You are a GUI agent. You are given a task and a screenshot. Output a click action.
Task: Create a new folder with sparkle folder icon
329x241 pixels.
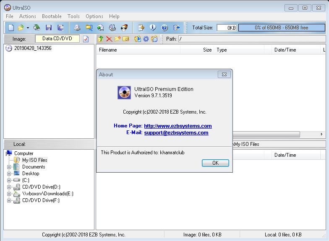117,39
